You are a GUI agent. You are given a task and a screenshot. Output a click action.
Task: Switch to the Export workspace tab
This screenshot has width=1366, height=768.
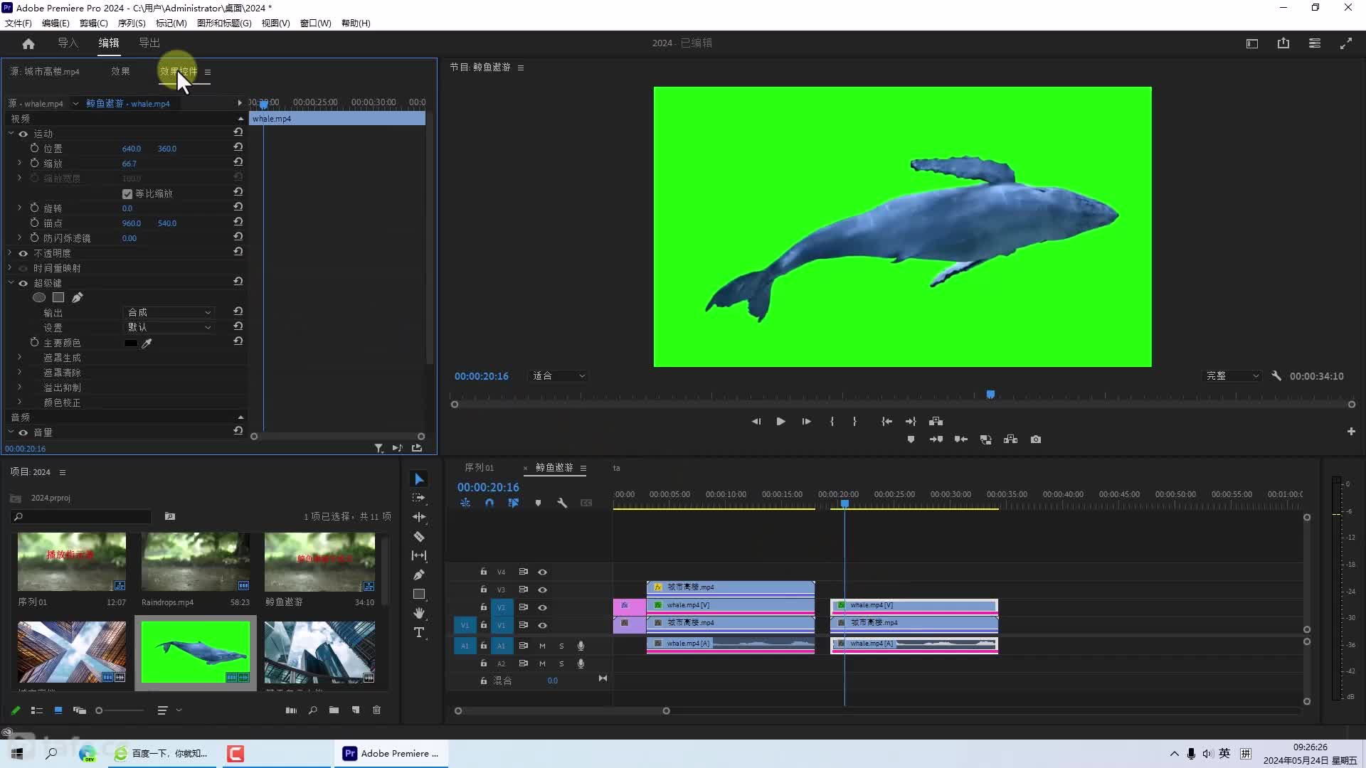[149, 43]
